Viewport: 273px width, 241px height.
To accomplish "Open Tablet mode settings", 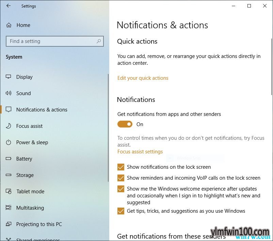I will coord(54,192).
